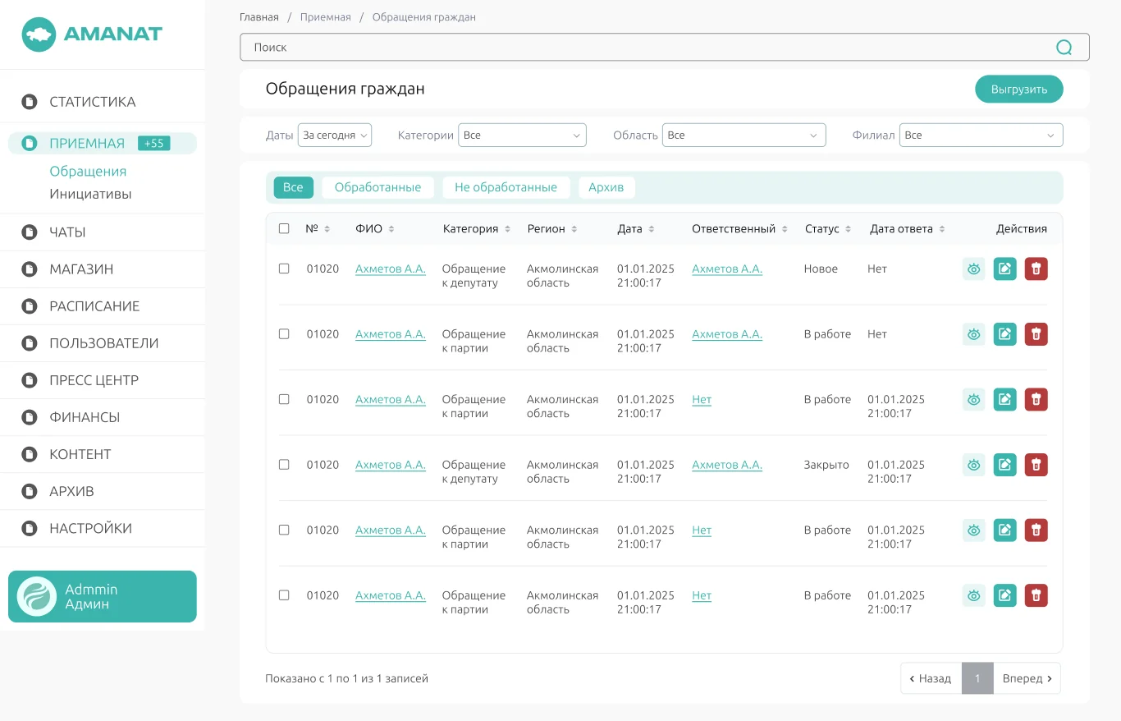
Task: Open Приемная in the breadcrumb
Action: [326, 17]
